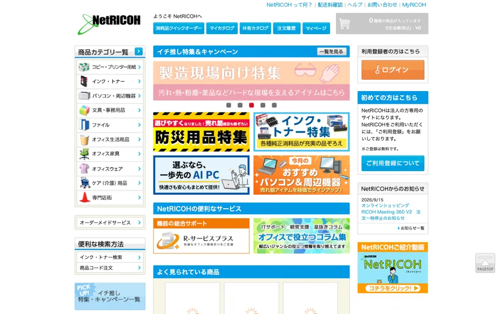Expand オーダーメイドサービス chevron
Viewport: 503px width, 314px height.
(x=139, y=222)
